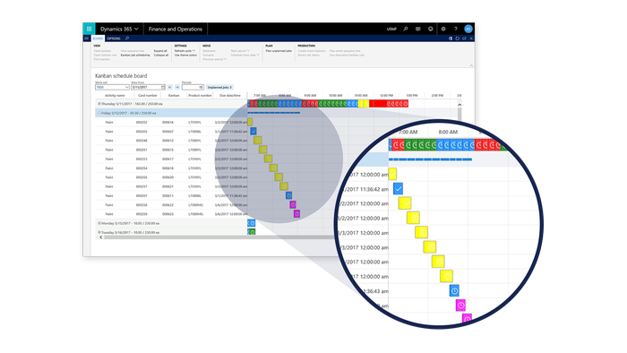Click the scroll up arrow beside the timeline
The height and width of the screenshot is (353, 627).
coord(460,104)
